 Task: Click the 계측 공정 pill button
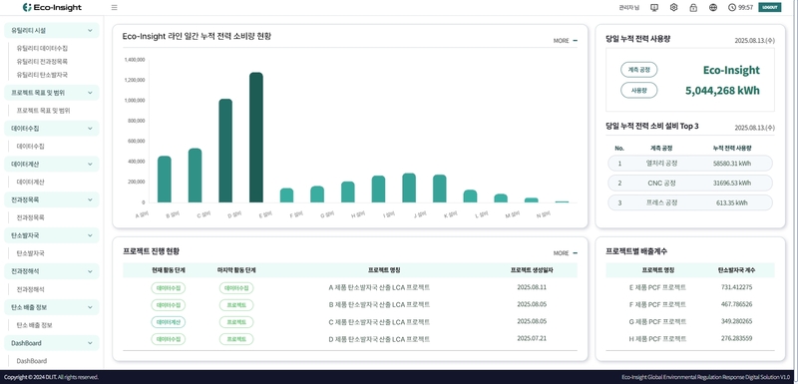point(638,70)
